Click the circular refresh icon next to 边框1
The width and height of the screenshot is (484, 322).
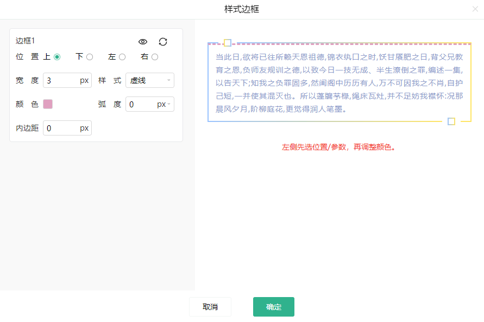[x=163, y=42]
